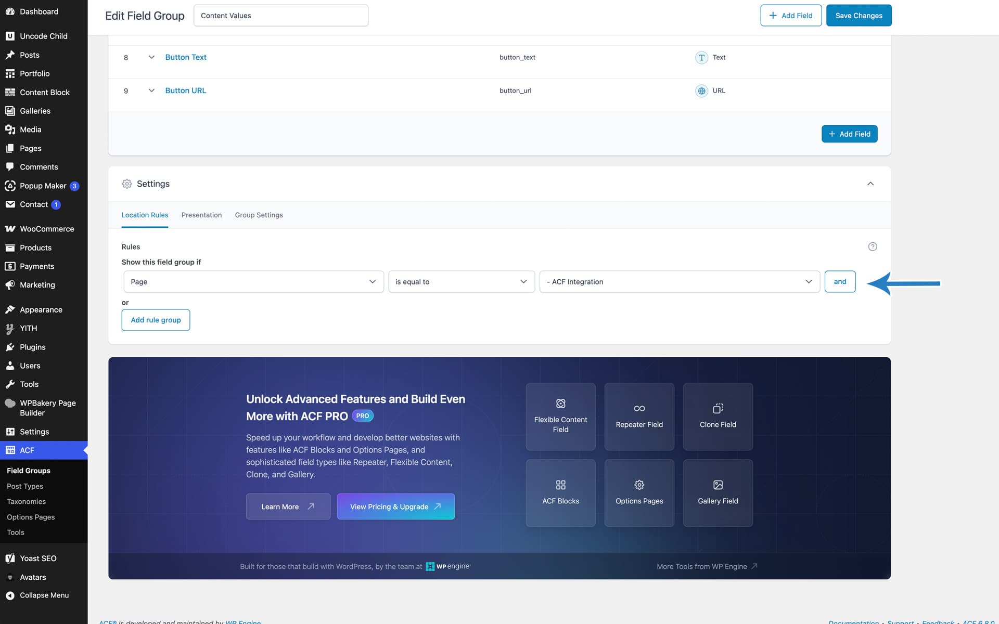Click the 'and' rule button
999x624 pixels.
pyautogui.click(x=840, y=282)
